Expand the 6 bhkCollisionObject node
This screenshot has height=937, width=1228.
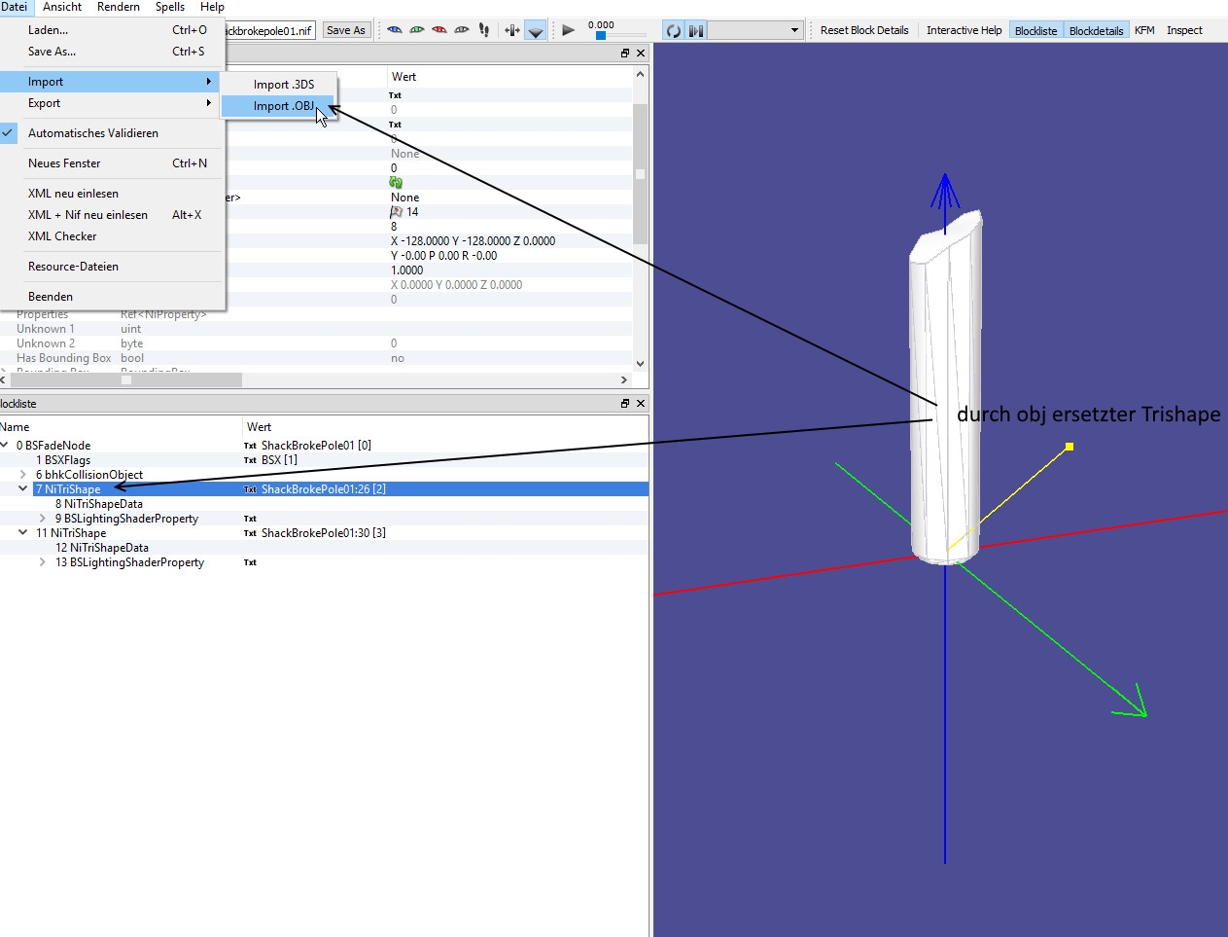[x=23, y=475]
